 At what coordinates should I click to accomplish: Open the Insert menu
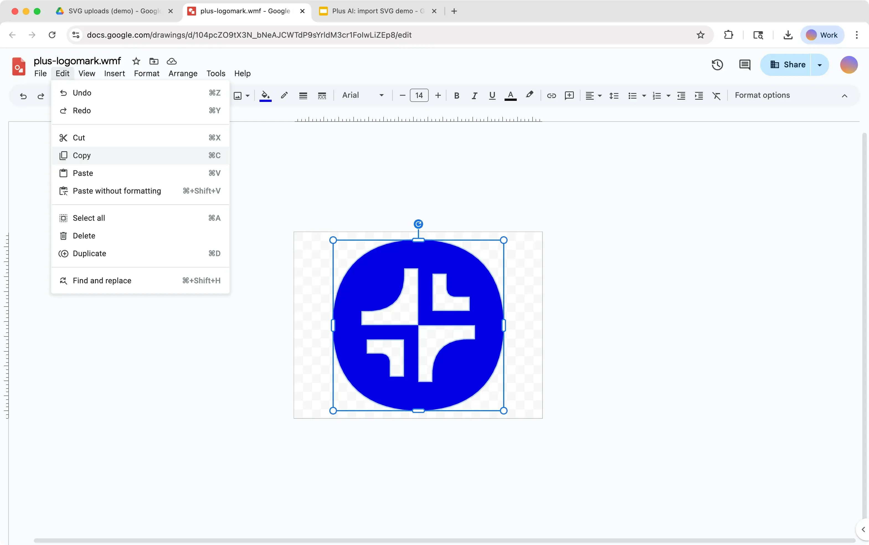point(114,74)
